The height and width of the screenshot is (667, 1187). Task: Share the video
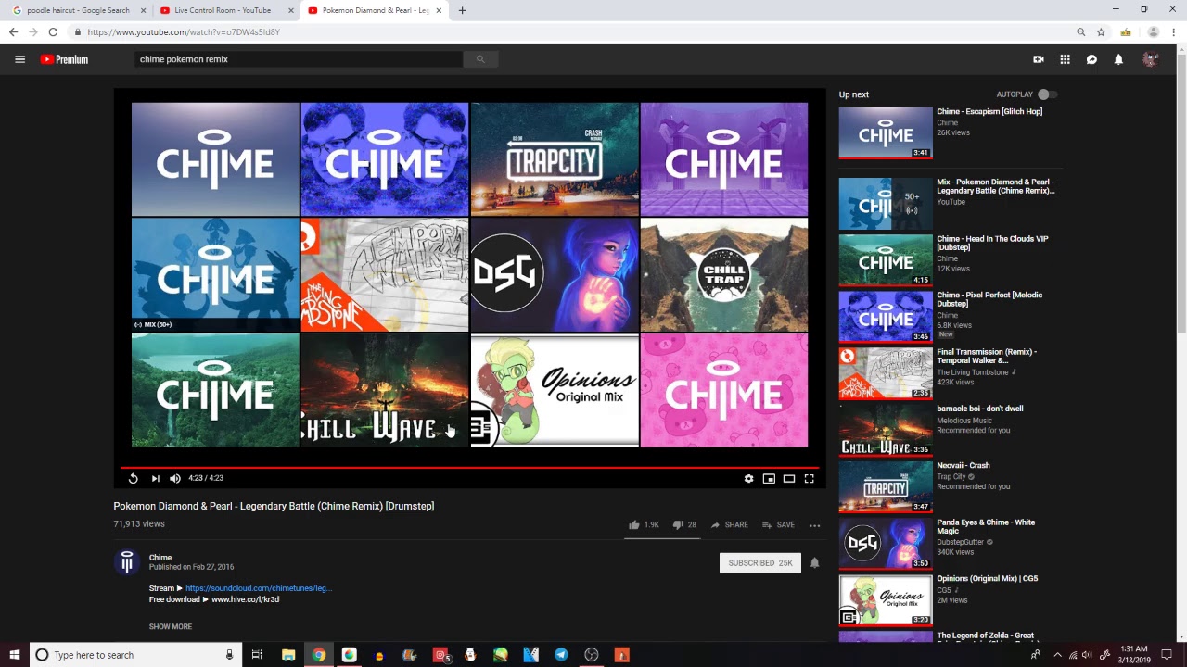click(730, 524)
